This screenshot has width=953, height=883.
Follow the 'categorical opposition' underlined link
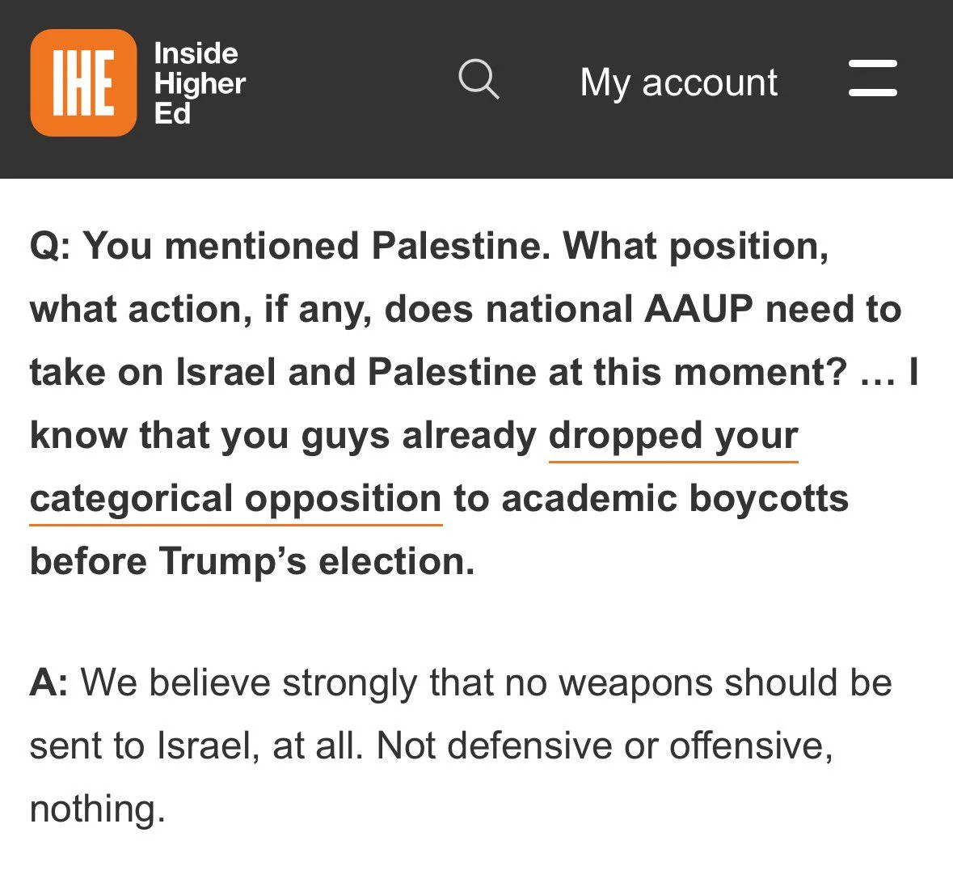(236, 500)
